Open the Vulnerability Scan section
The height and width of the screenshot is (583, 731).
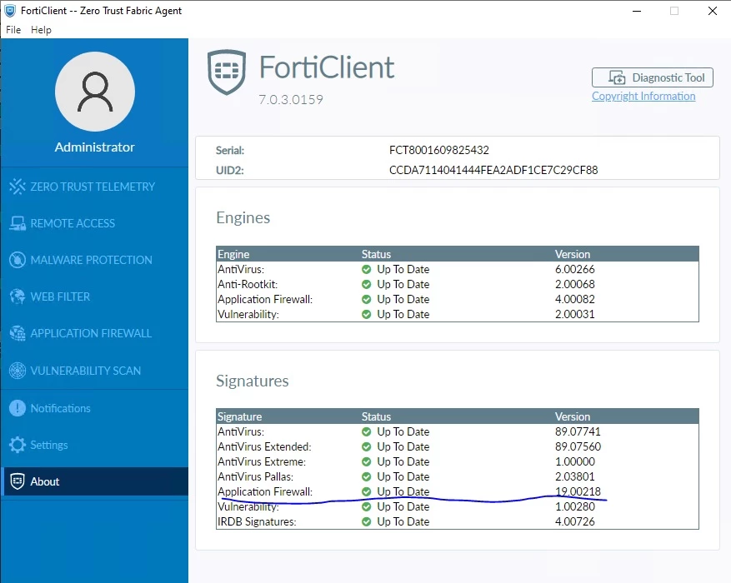[95, 371]
